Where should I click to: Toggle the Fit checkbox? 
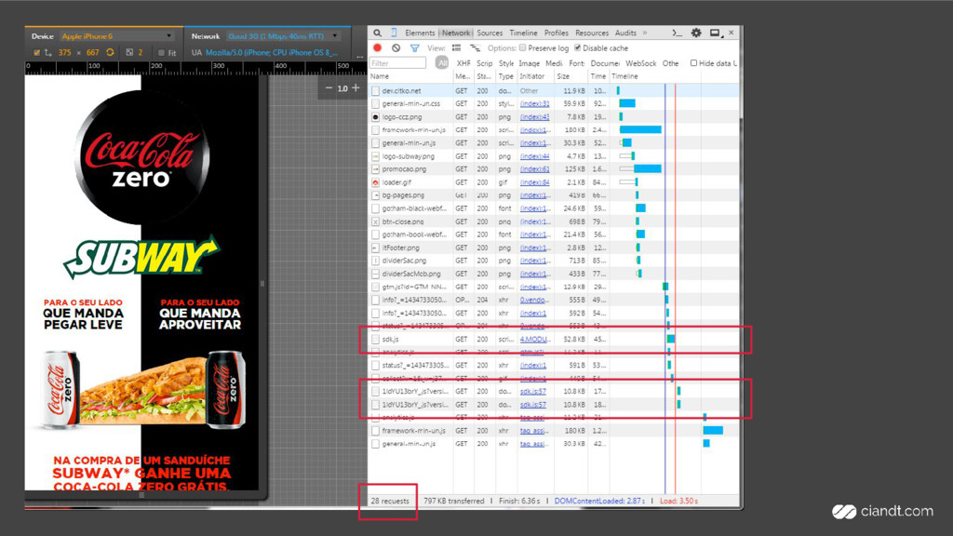(x=161, y=53)
